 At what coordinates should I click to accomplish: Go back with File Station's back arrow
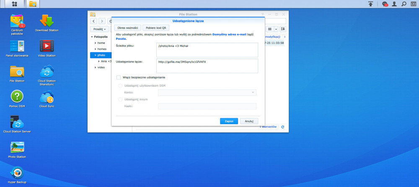point(93,21)
